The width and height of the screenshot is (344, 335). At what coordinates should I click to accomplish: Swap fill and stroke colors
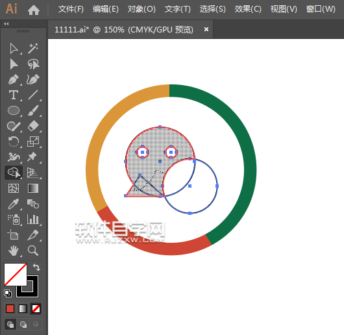coord(36,267)
